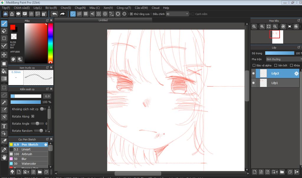Screen dimensions: 302x178
Task: Zoom out on the Navigator panel
Action: tap(275, 27)
